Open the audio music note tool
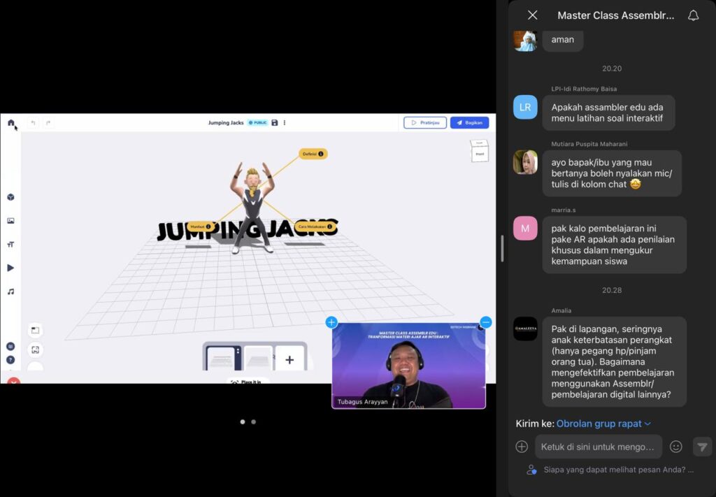 10,291
